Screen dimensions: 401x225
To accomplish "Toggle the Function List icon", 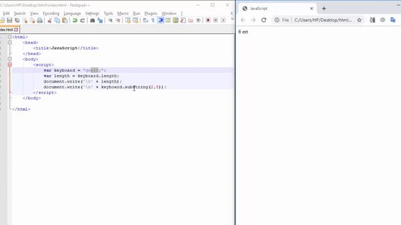I will (183, 21).
